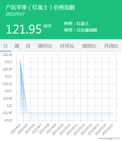Click the 类型：日定基指数 label

coord(81,30)
